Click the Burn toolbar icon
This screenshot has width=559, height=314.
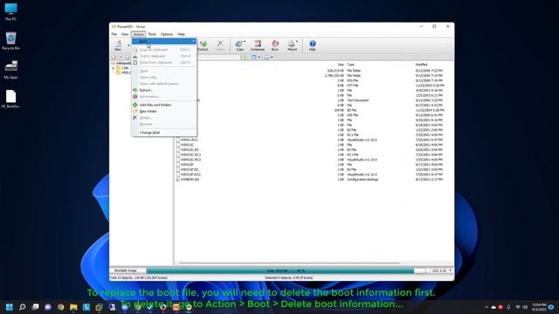[275, 45]
